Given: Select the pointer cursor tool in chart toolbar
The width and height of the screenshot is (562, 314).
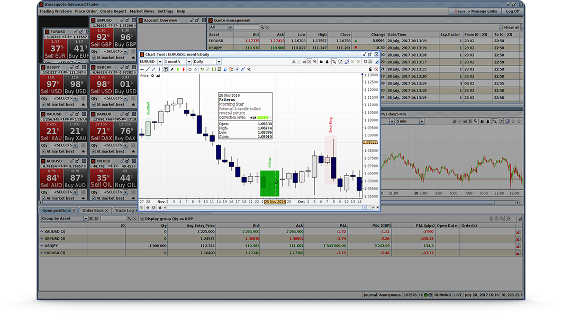Looking at the screenshot, I should pyautogui.click(x=334, y=61).
